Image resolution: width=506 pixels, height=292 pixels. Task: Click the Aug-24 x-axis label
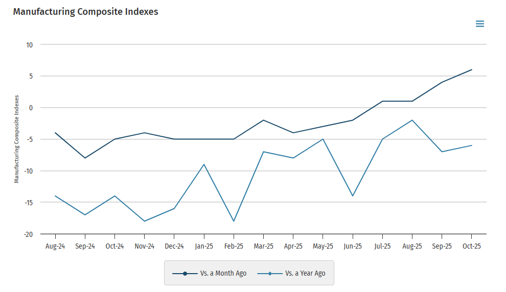click(x=55, y=246)
